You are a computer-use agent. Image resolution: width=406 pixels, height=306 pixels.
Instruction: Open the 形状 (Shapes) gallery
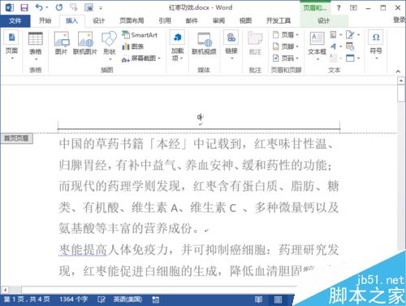click(110, 46)
